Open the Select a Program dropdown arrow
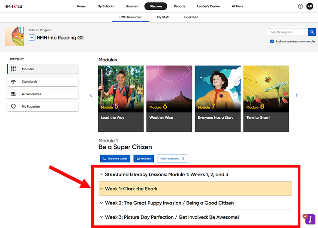 [32, 38]
